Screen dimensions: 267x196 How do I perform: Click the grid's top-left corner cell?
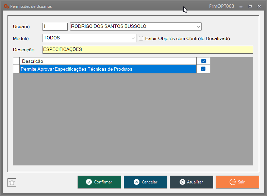(16, 61)
